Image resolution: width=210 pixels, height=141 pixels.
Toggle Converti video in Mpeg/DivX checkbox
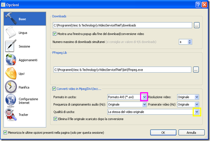54,89
